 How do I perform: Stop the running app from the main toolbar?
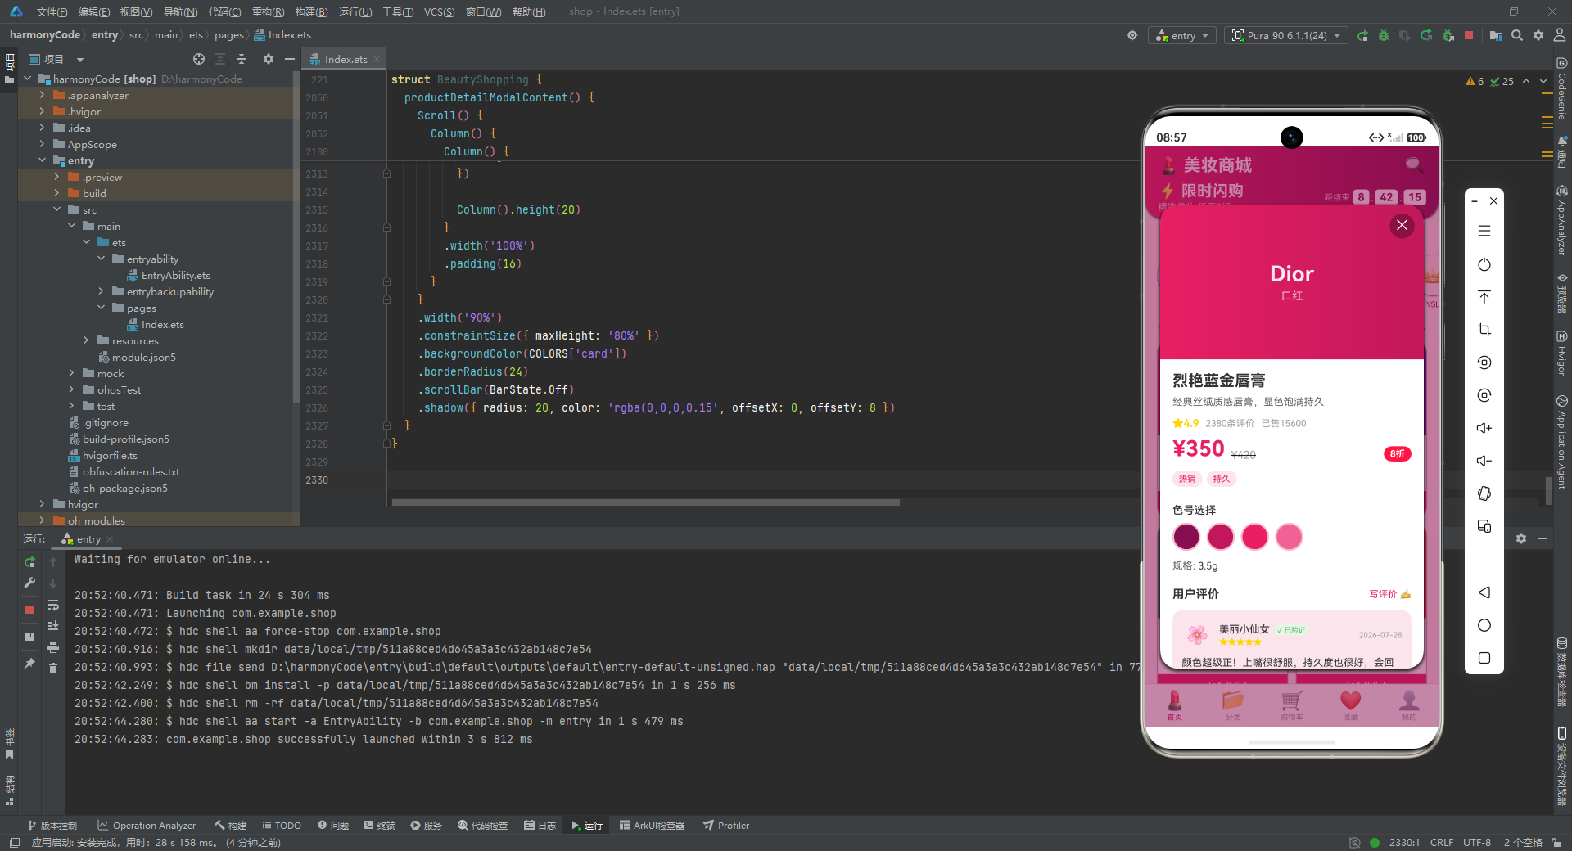pyautogui.click(x=1469, y=35)
